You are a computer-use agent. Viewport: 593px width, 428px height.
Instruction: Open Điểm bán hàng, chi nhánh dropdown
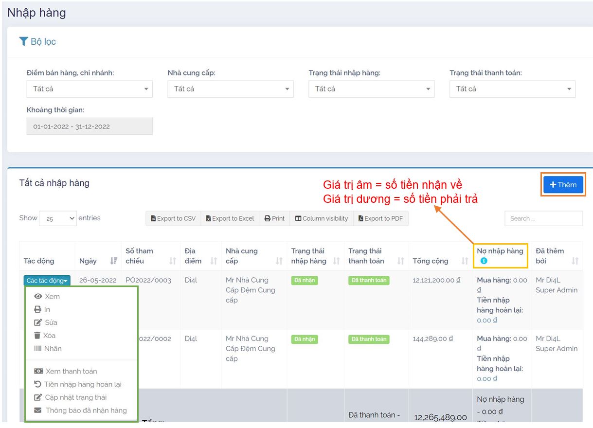90,89
